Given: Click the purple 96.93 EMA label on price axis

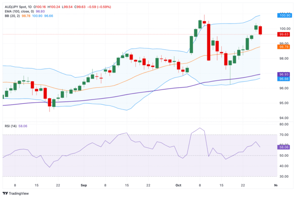Looking at the screenshot, I should (284, 74).
